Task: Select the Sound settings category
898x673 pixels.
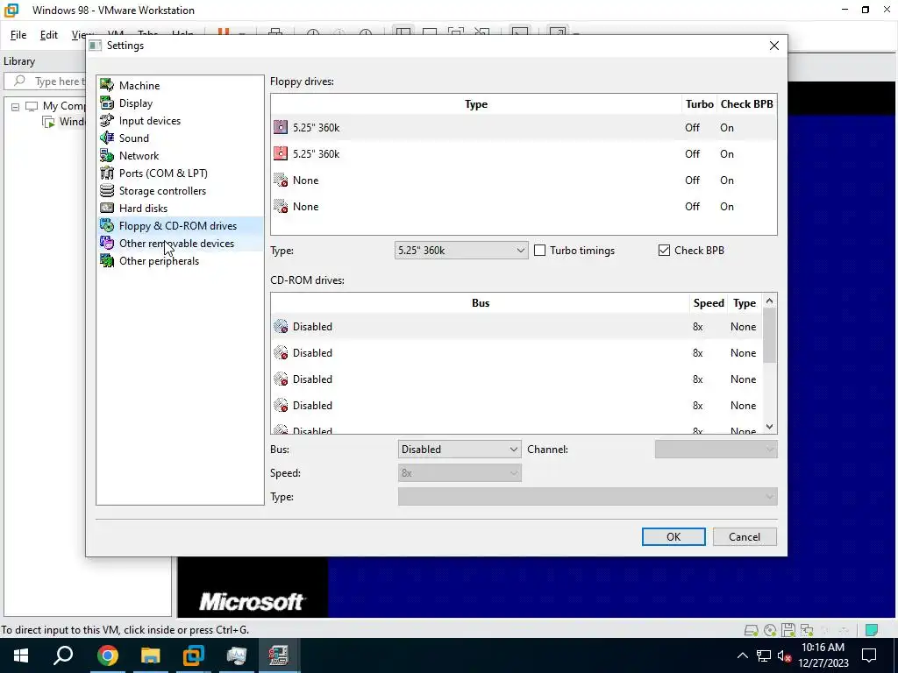Action: point(133,138)
